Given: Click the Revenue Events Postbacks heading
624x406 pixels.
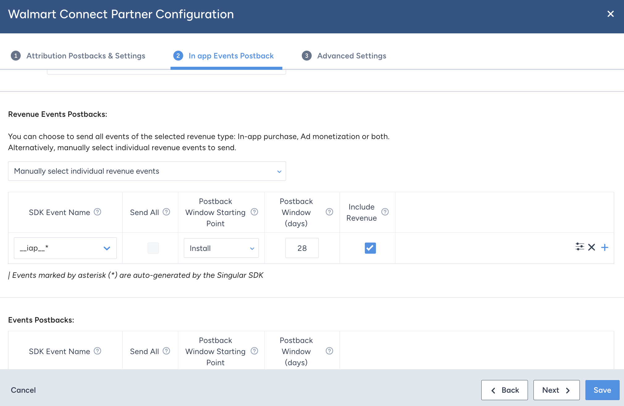Looking at the screenshot, I should [58, 114].
